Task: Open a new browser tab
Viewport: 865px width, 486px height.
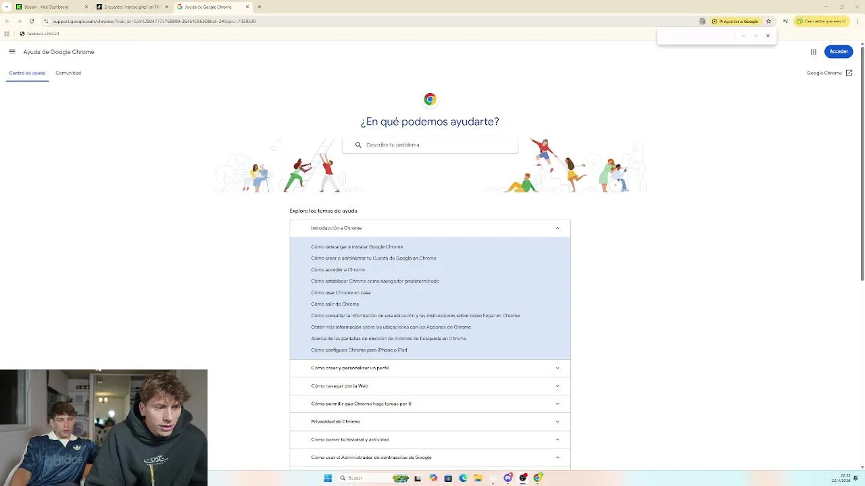Action: [259, 7]
